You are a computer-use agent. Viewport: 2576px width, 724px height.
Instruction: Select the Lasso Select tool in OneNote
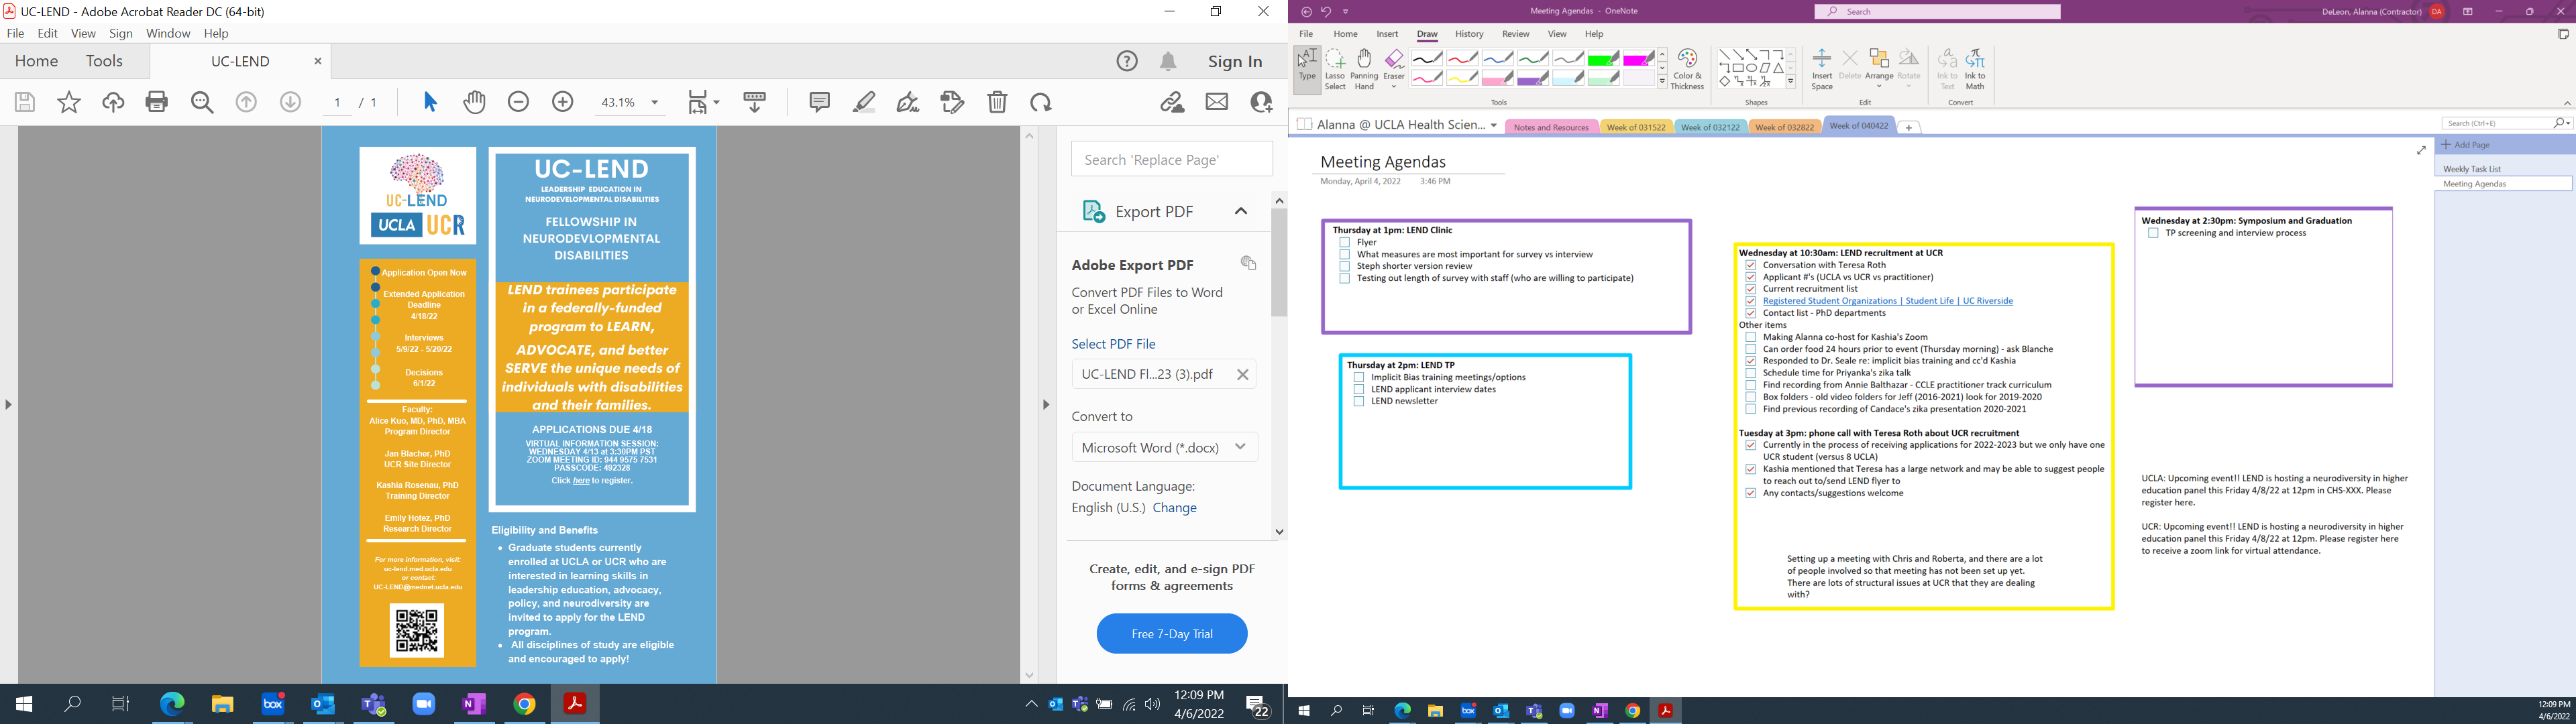[x=1335, y=69]
